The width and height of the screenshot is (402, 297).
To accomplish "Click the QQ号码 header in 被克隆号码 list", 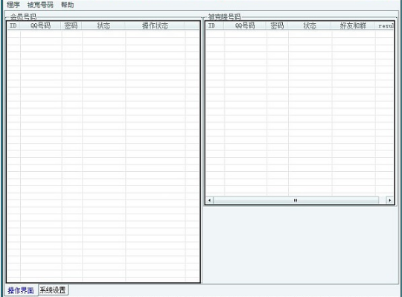I will 245,25.
